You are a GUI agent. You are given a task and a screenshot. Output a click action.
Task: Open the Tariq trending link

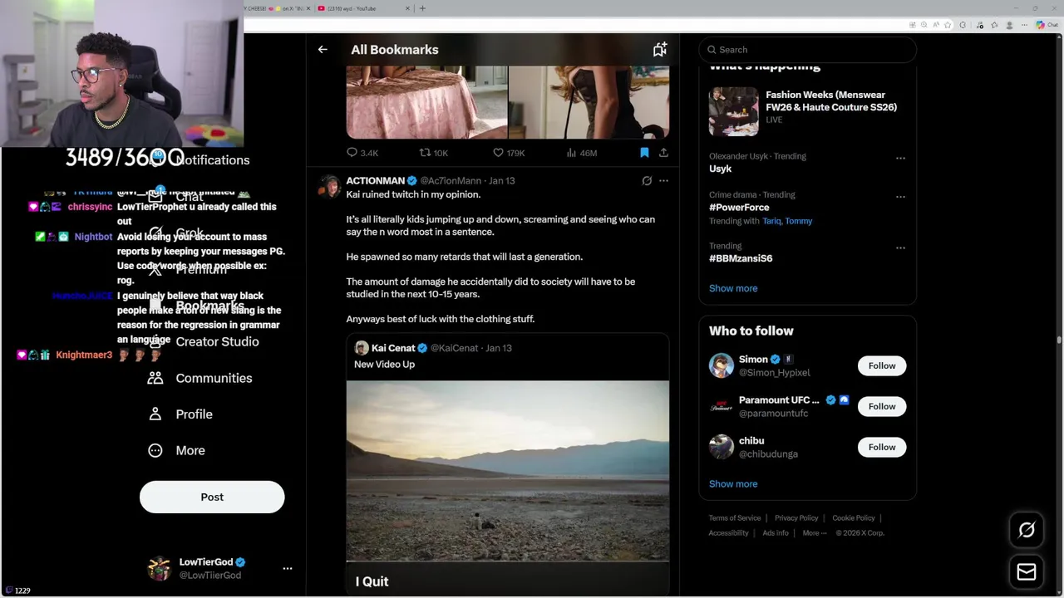tap(771, 221)
